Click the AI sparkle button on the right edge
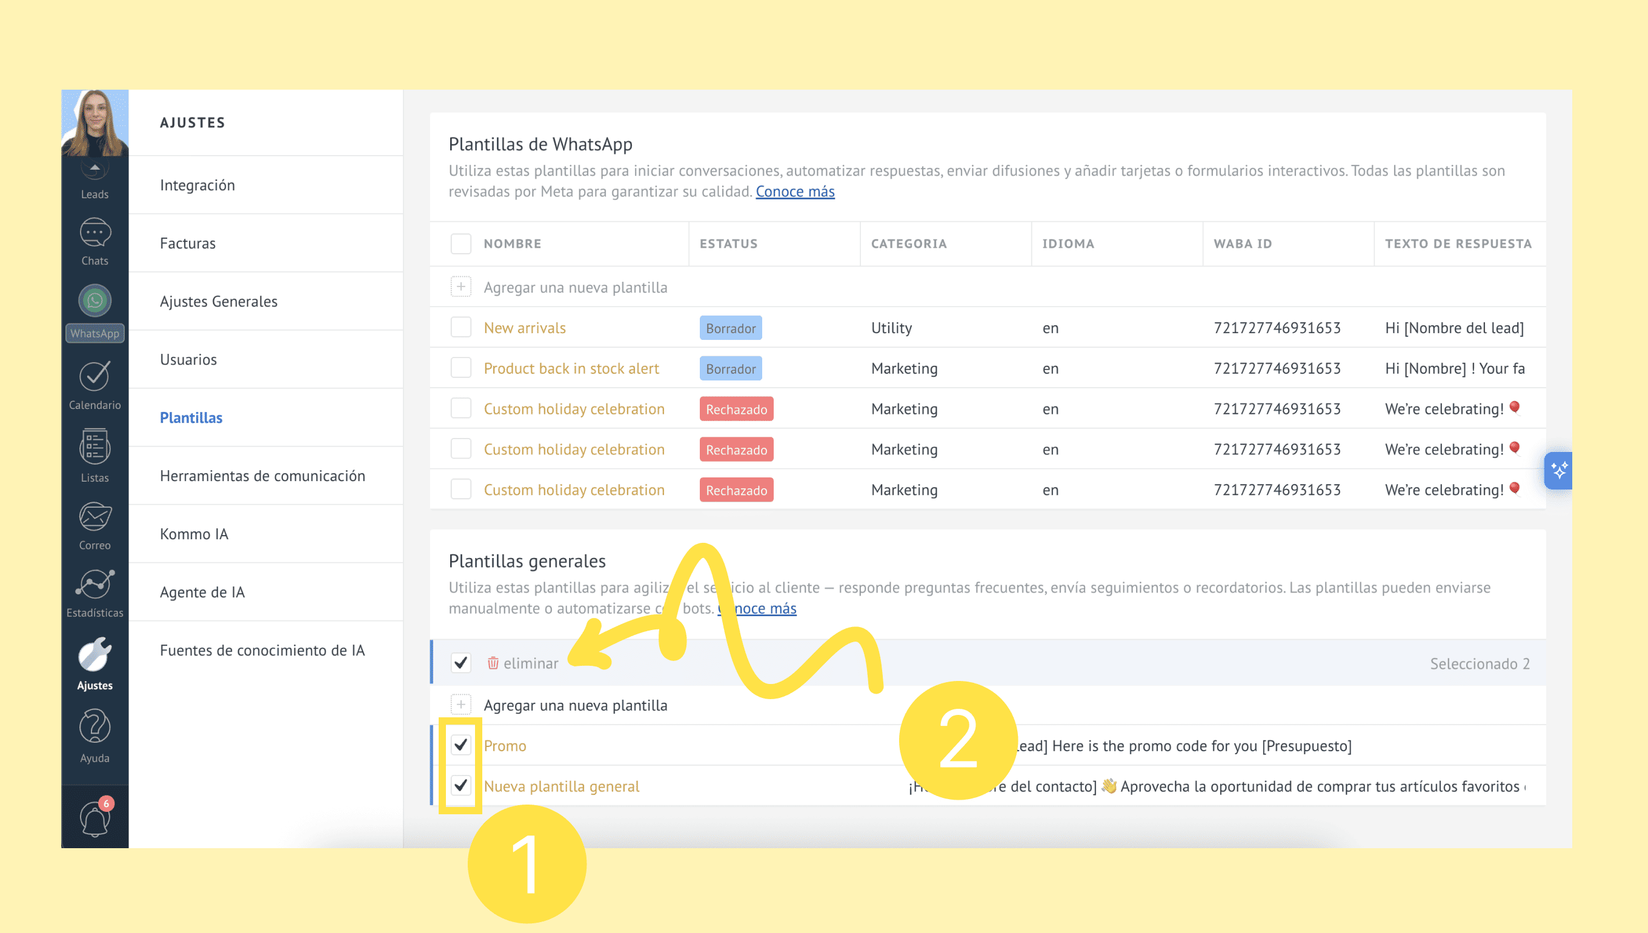Viewport: 1648px width, 933px height. click(1558, 470)
